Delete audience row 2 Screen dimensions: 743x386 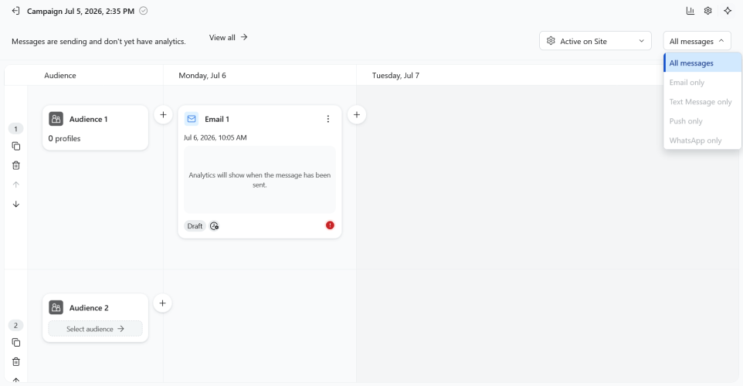click(x=15, y=362)
